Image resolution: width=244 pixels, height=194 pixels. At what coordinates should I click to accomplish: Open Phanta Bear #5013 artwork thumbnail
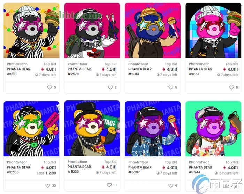[x=153, y=30]
